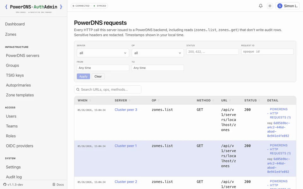Image resolution: width=303 pixels, height=189 pixels.
Task: Open the Cluster peer 2 server link
Action: click(x=126, y=182)
